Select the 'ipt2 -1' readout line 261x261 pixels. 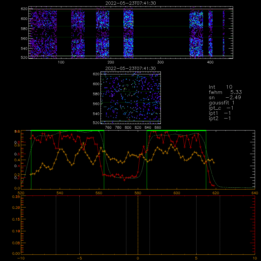tap(220, 118)
